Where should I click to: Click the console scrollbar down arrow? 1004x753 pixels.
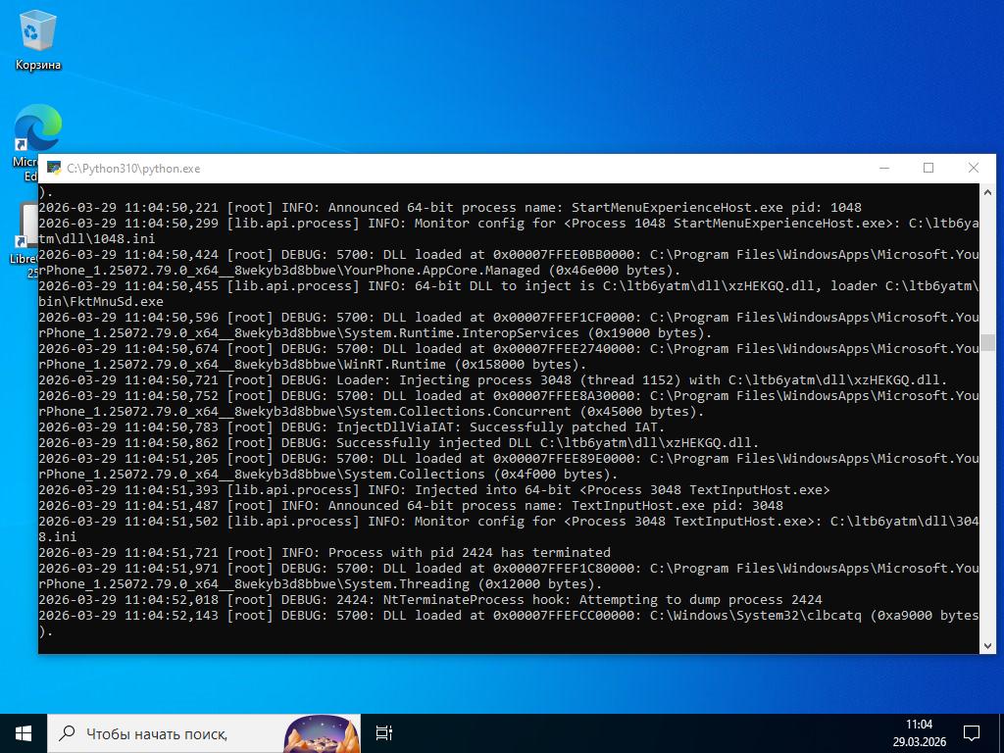click(x=987, y=644)
